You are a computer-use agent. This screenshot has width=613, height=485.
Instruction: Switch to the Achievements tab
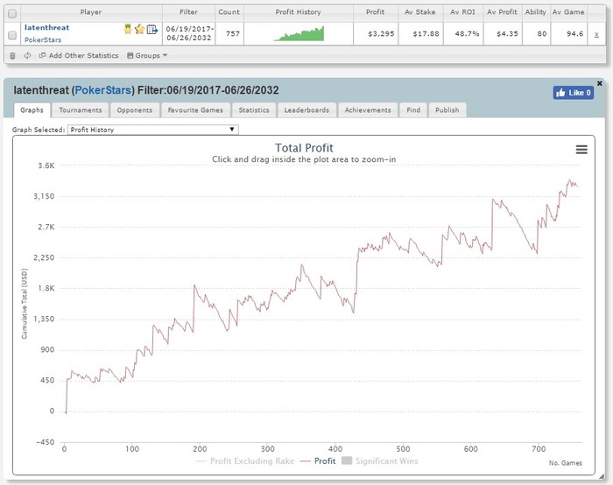pos(368,110)
